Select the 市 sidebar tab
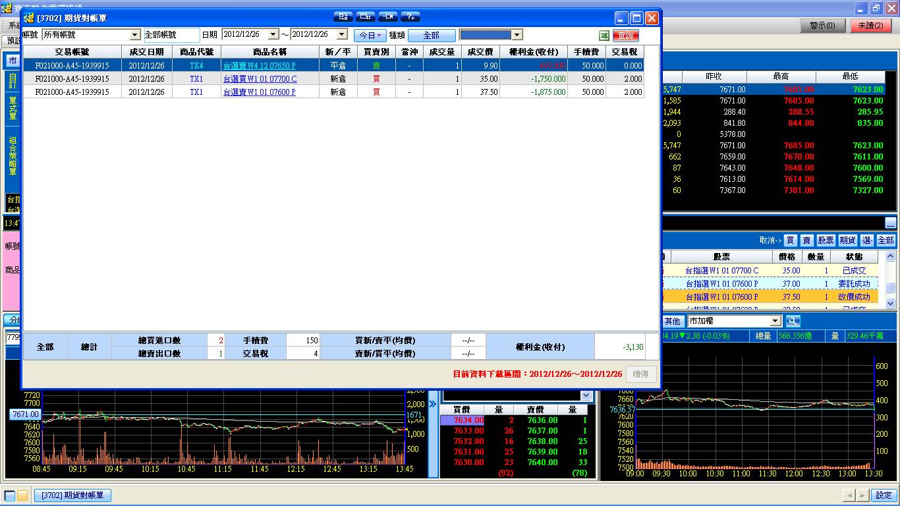 pyautogui.click(x=13, y=61)
